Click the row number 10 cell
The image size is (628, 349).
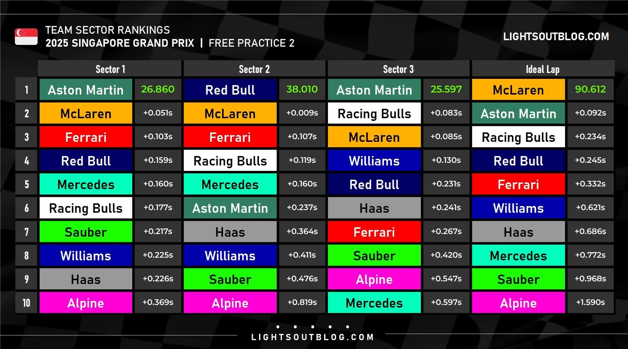click(26, 303)
